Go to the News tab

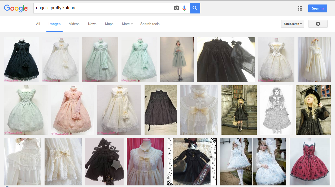(x=92, y=24)
